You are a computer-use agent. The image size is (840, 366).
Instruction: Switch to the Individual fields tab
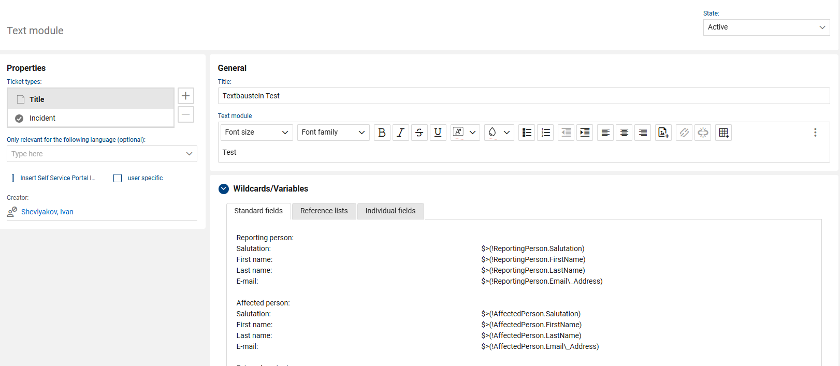pos(390,211)
